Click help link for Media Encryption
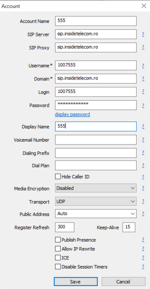Image resolution: width=150 pixels, height=289 pixels. pyautogui.click(x=143, y=188)
